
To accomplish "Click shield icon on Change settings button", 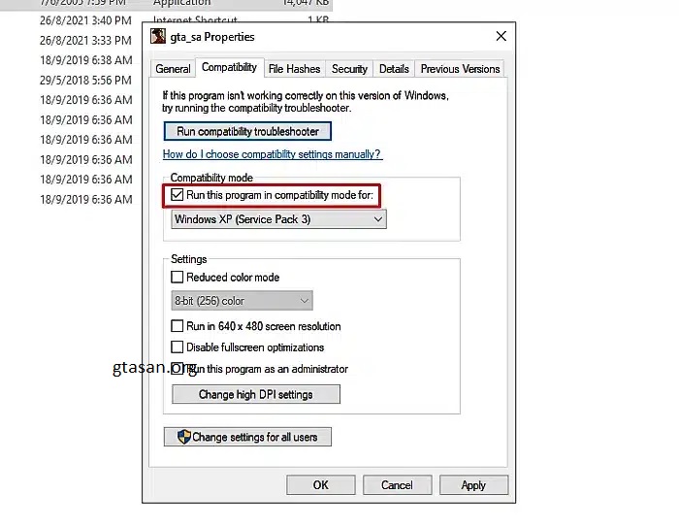I will coord(184,437).
